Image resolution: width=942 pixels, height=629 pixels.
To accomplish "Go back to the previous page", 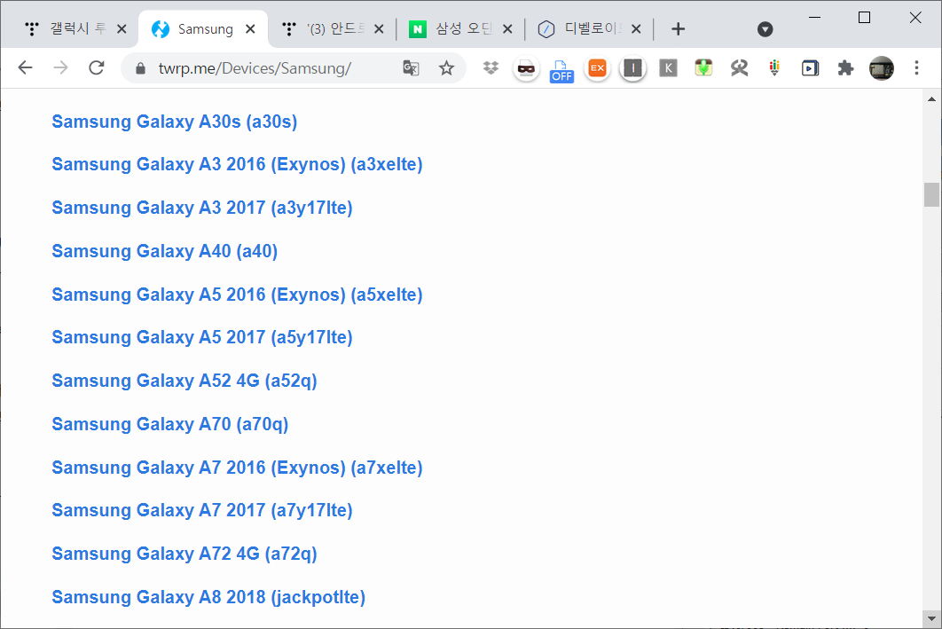I will pyautogui.click(x=25, y=68).
